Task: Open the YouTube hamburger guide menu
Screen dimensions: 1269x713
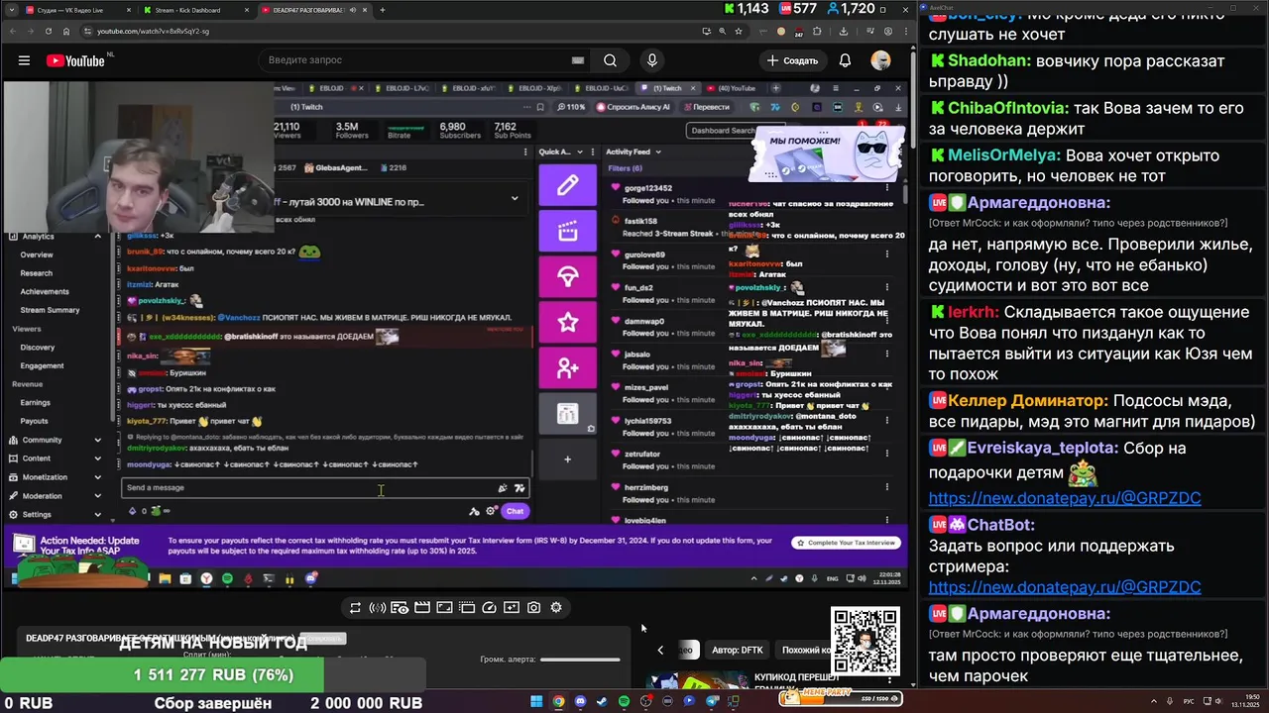Action: click(24, 60)
